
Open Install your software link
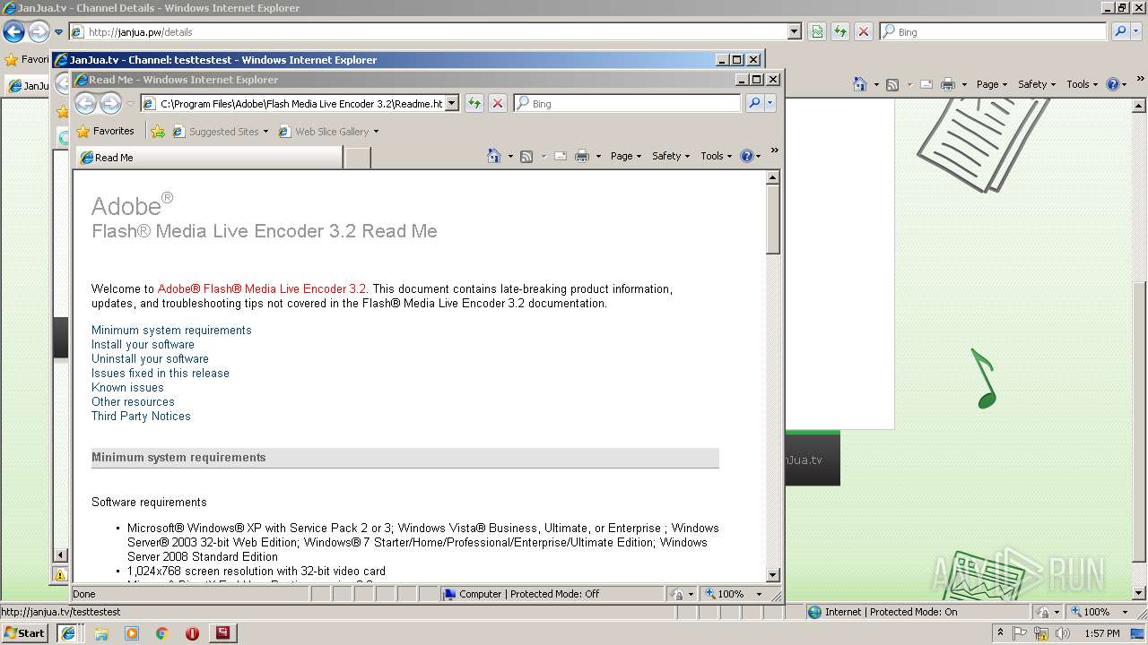[143, 345]
